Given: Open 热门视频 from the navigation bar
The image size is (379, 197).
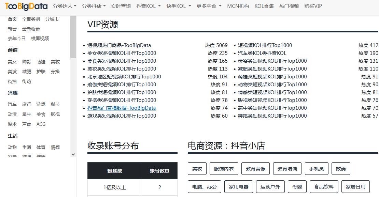Looking at the screenshot, I should (x=289, y=6).
